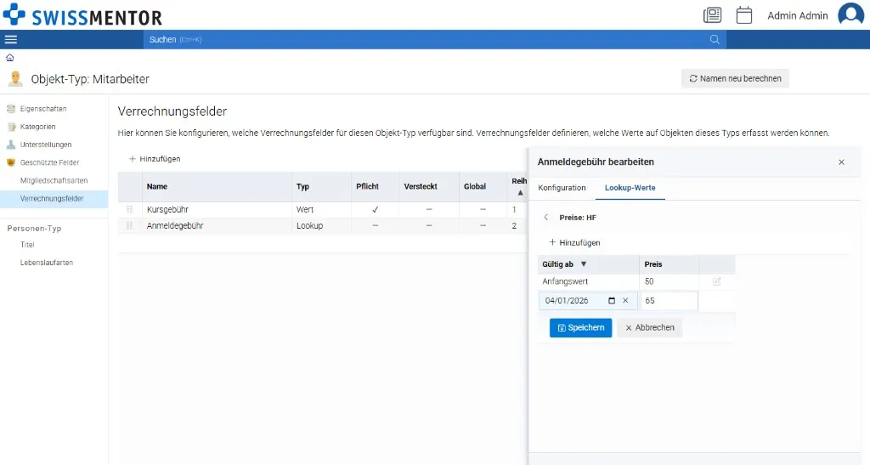The image size is (870, 465).
Task: Click the Geschützte Felder shield icon
Action: pyautogui.click(x=10, y=162)
